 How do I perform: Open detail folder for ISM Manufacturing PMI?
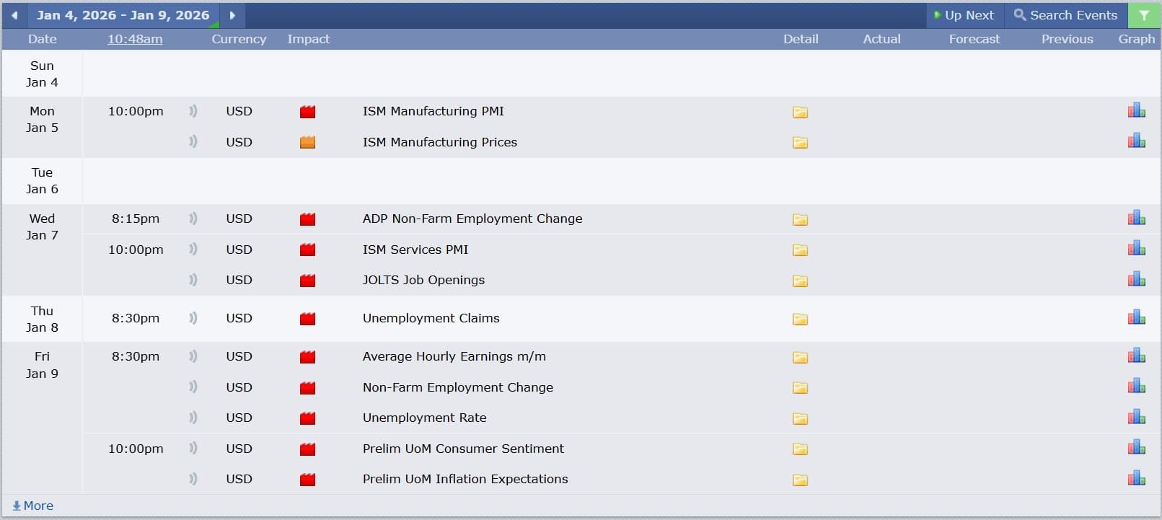[800, 112]
